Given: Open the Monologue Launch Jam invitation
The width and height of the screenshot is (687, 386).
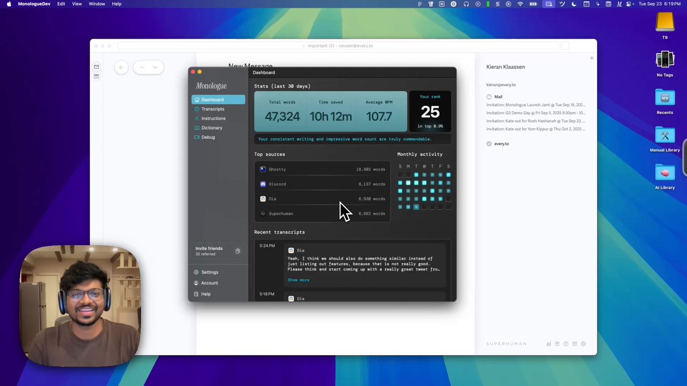Looking at the screenshot, I should [x=535, y=105].
